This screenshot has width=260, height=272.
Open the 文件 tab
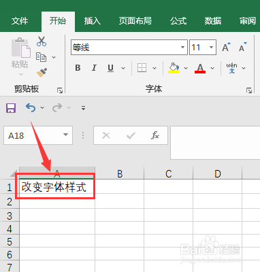[x=20, y=21]
